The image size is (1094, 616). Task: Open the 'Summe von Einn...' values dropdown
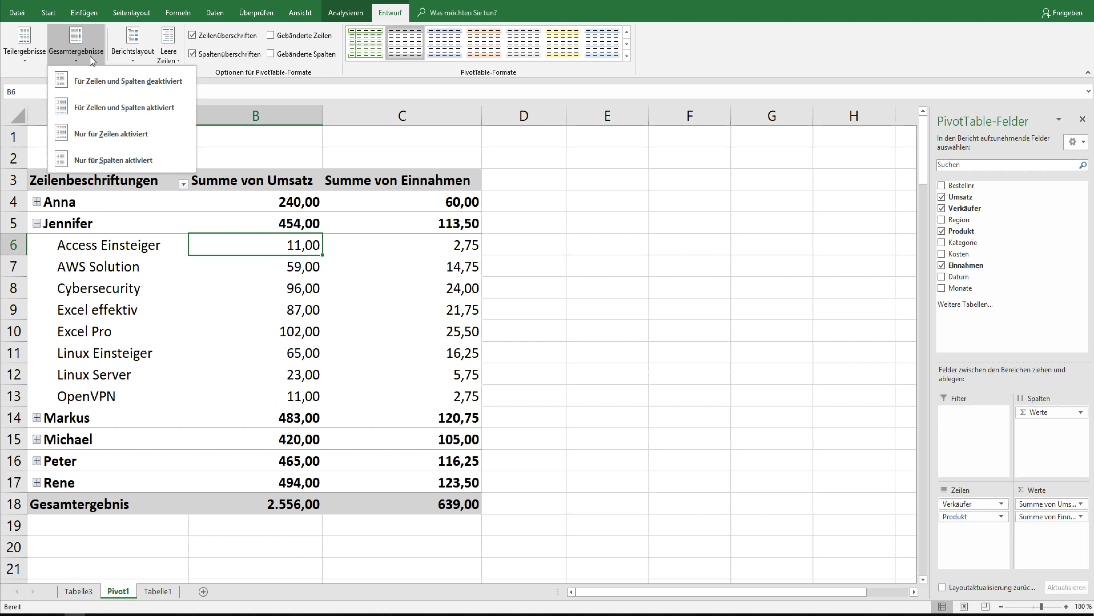tap(1080, 517)
